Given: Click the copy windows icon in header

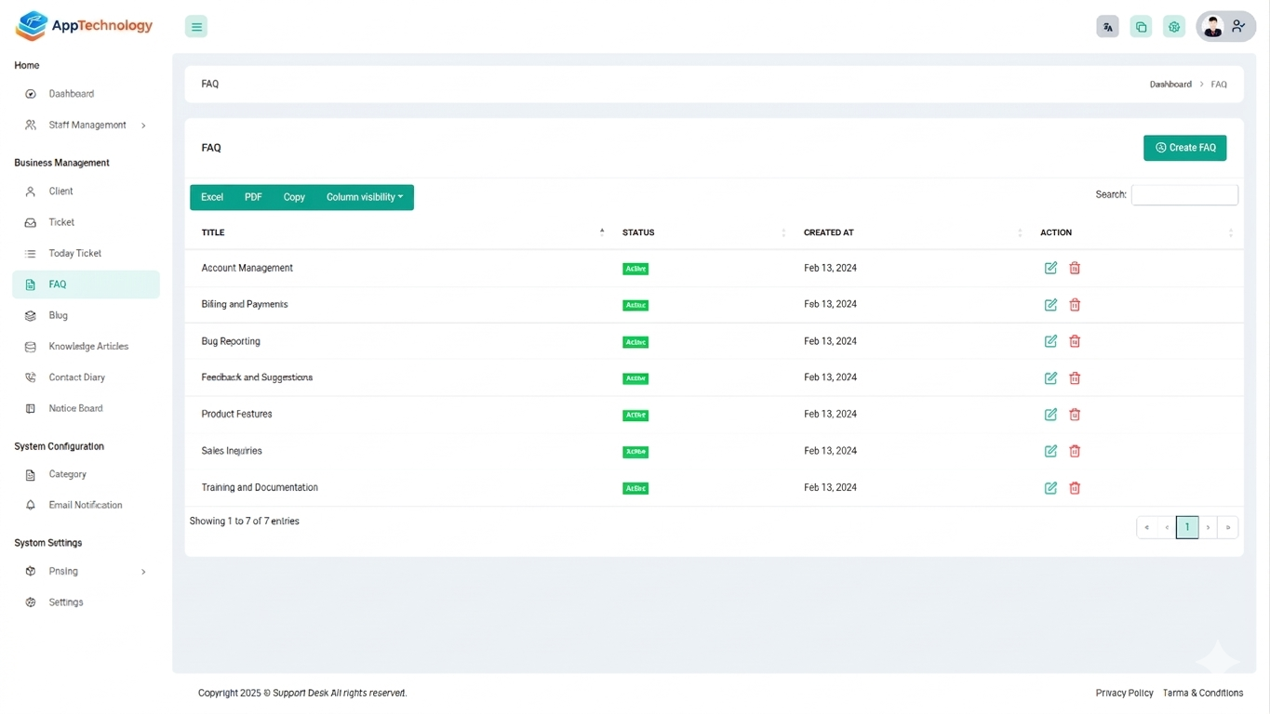Looking at the screenshot, I should 1141,27.
